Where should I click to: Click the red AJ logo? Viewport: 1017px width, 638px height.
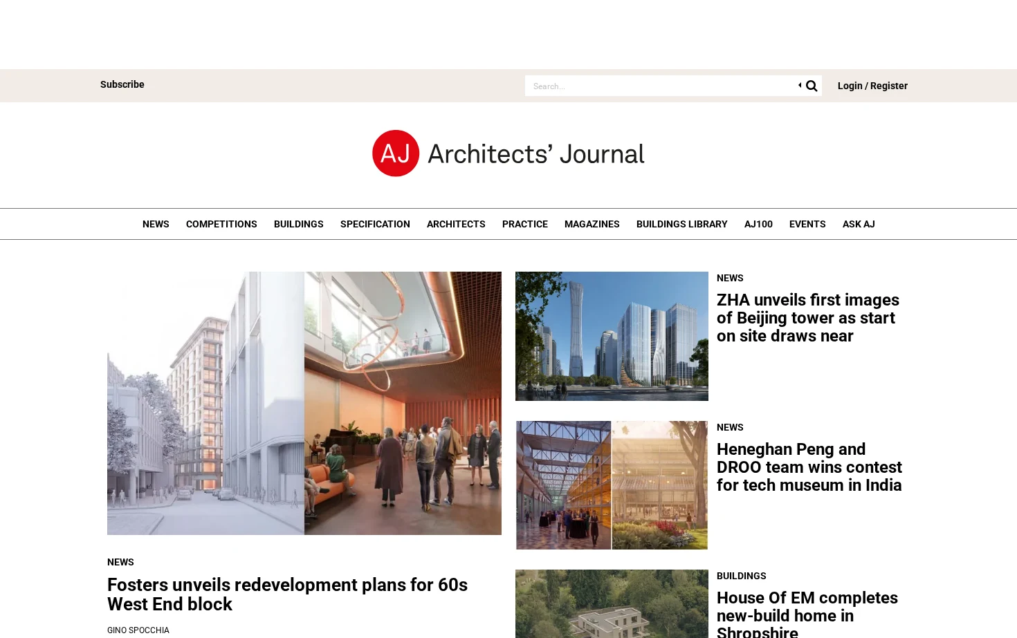click(x=396, y=153)
